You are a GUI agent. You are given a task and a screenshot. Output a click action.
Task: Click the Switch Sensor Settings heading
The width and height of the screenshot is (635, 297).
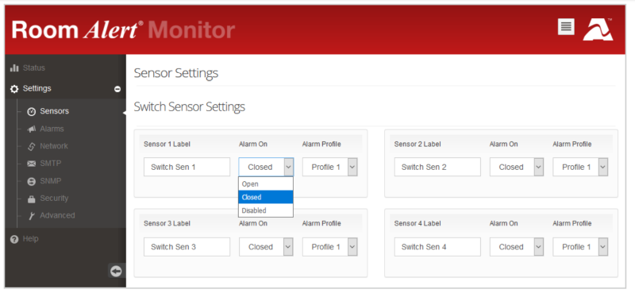point(189,107)
